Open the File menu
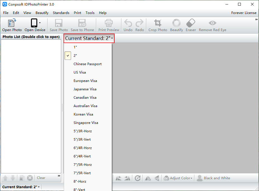The height and width of the screenshot is (191, 259). (6, 13)
